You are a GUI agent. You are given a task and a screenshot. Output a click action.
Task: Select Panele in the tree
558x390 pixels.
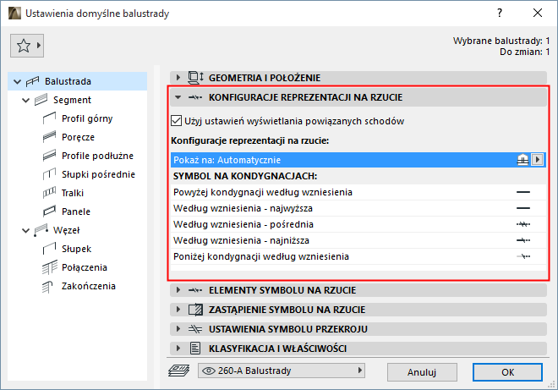(76, 211)
